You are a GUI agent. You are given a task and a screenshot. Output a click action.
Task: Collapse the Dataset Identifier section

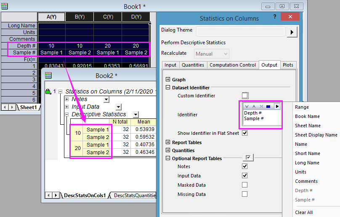[168, 87]
